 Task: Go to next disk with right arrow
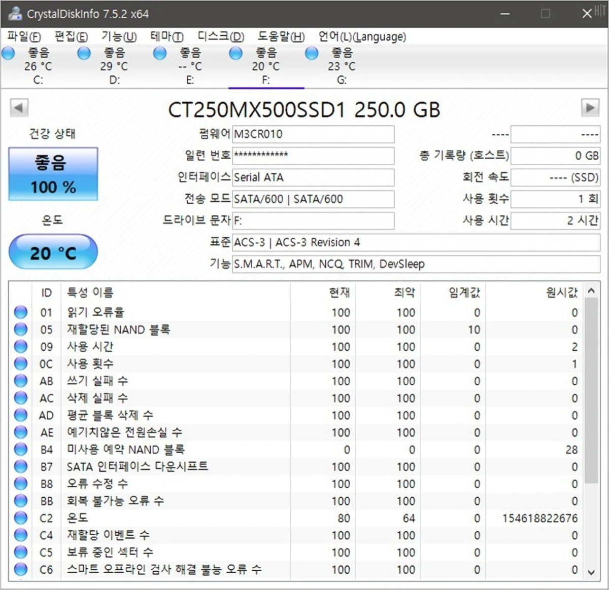click(590, 108)
